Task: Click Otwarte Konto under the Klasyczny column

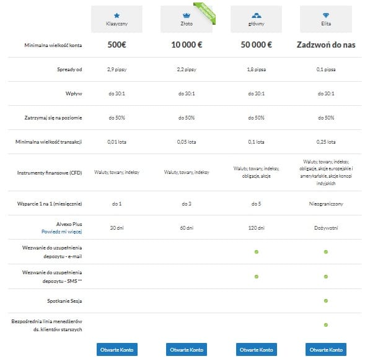Action: point(117,349)
